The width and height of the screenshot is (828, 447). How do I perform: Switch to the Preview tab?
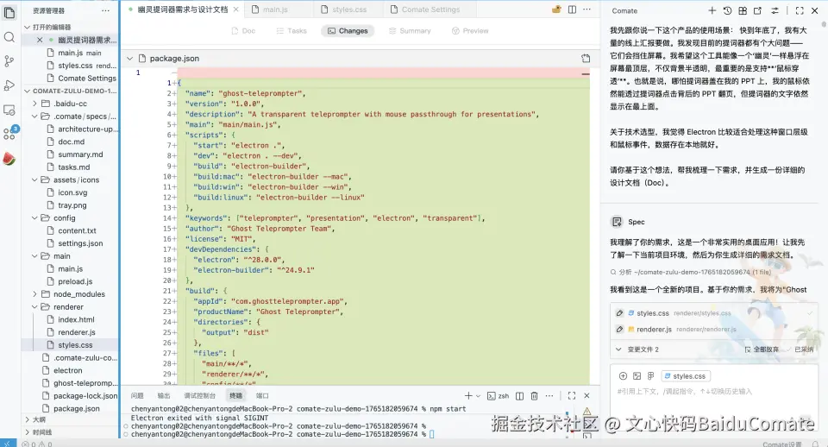[471, 31]
